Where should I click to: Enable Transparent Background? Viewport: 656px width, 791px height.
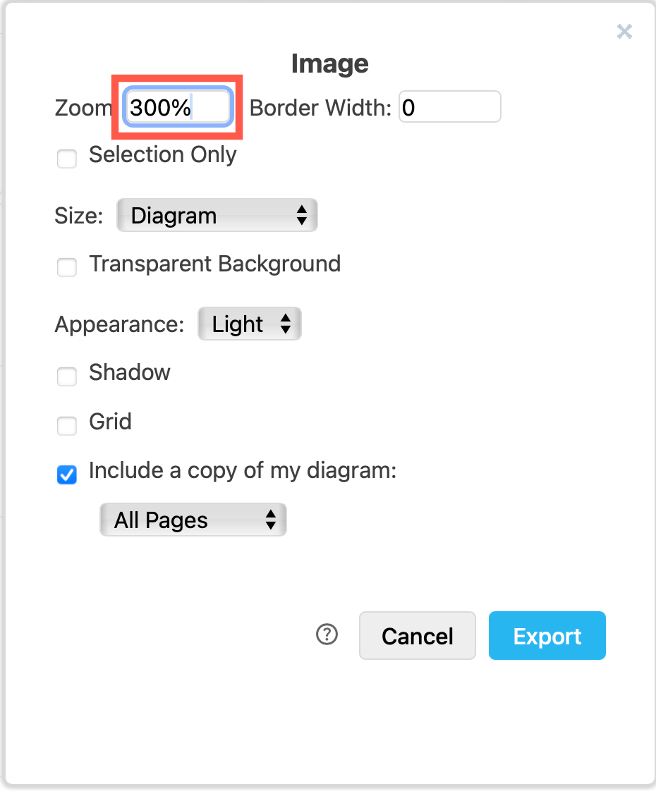click(x=66, y=268)
